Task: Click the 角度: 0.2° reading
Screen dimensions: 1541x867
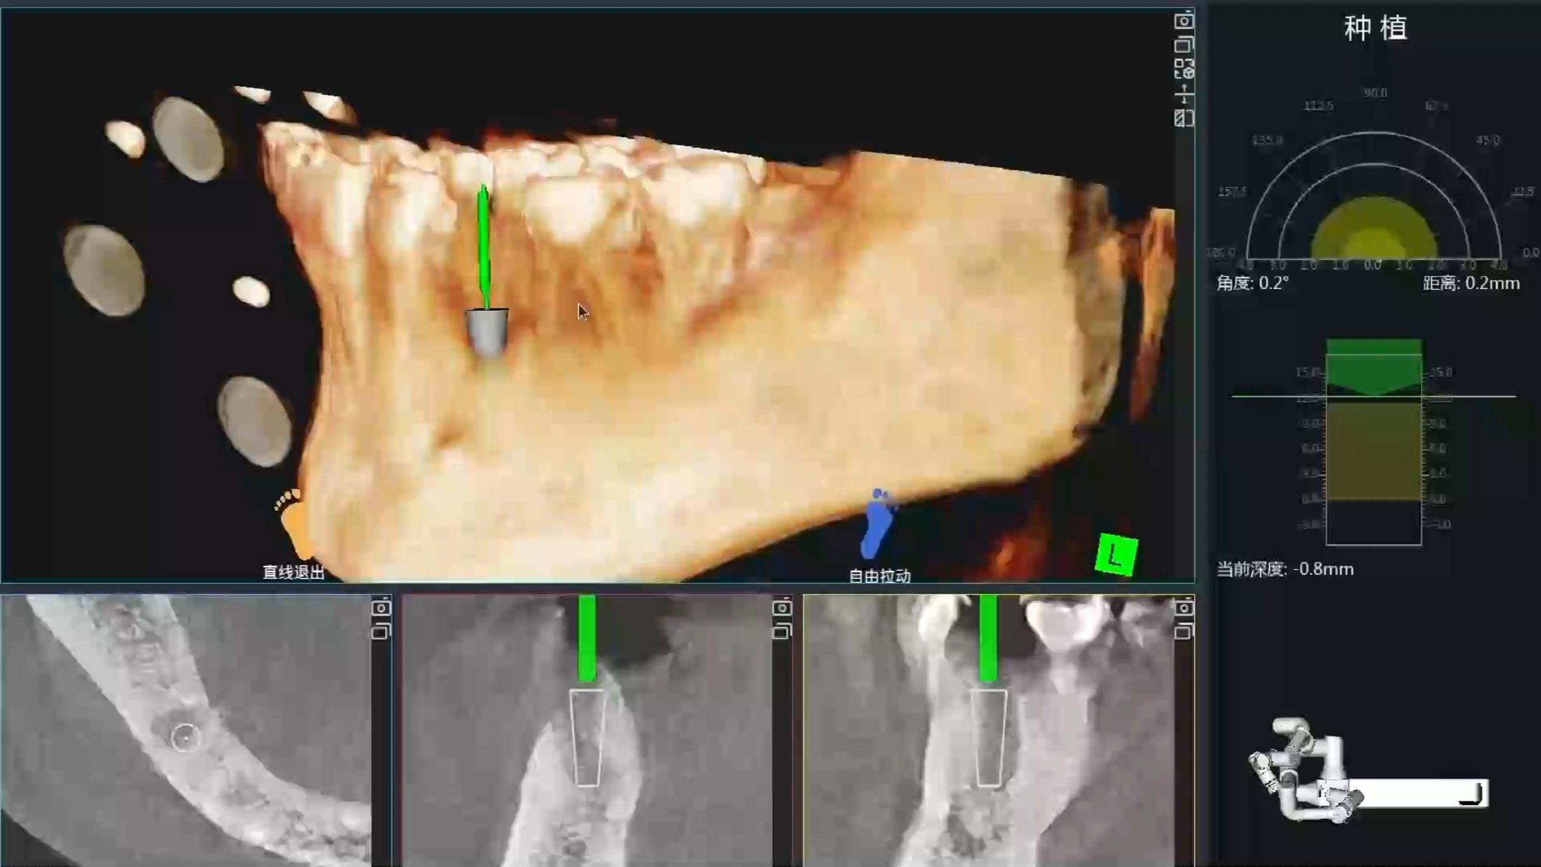Action: coord(1253,283)
